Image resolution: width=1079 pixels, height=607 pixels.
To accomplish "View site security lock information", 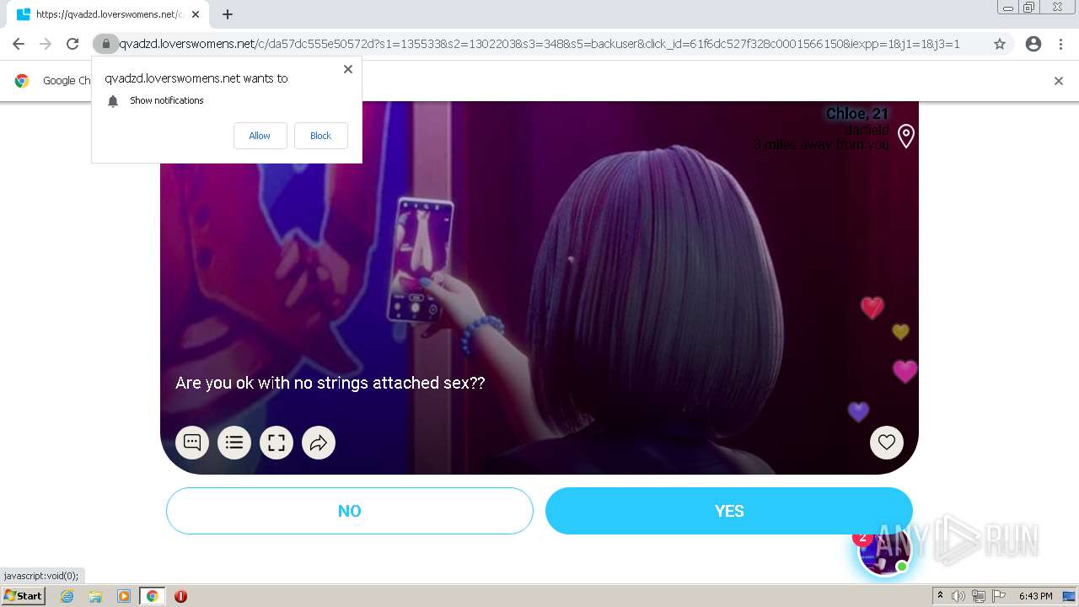I will coord(105,44).
